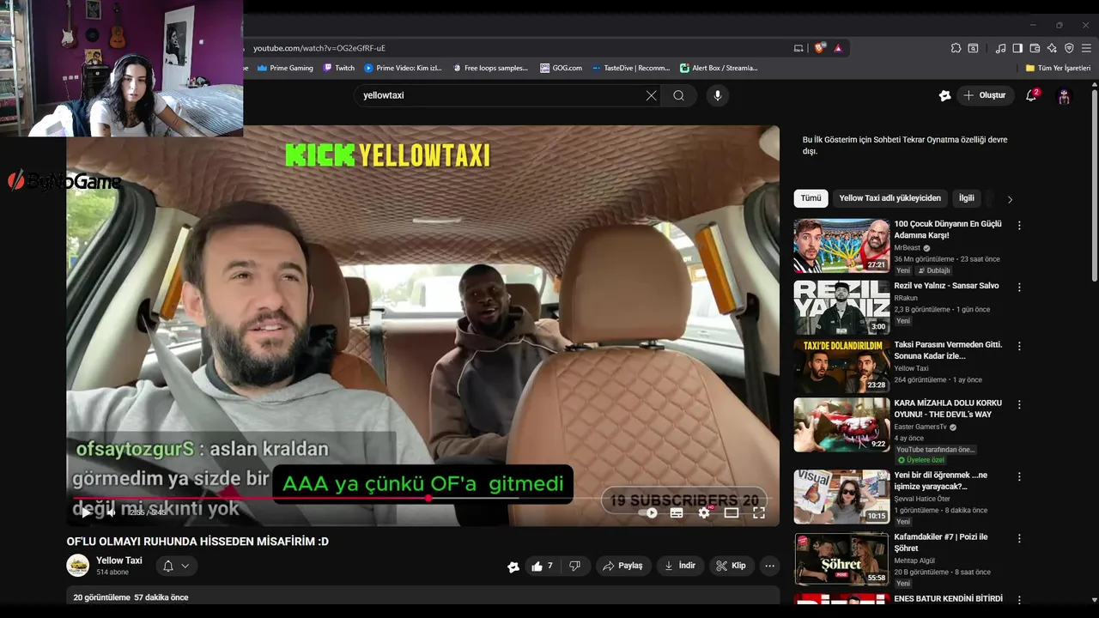This screenshot has width=1099, height=618.
Task: Open options menu for MrBeast video
Action: (x=1019, y=226)
